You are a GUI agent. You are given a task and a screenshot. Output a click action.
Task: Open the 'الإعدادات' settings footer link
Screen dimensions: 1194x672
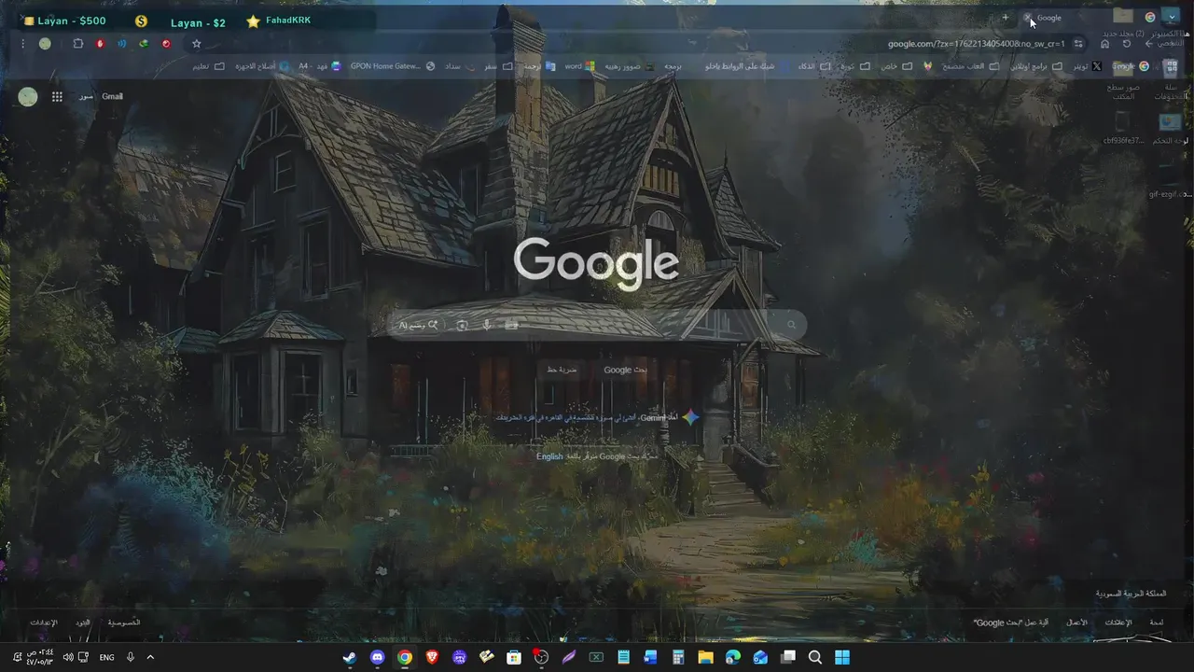click(x=44, y=623)
